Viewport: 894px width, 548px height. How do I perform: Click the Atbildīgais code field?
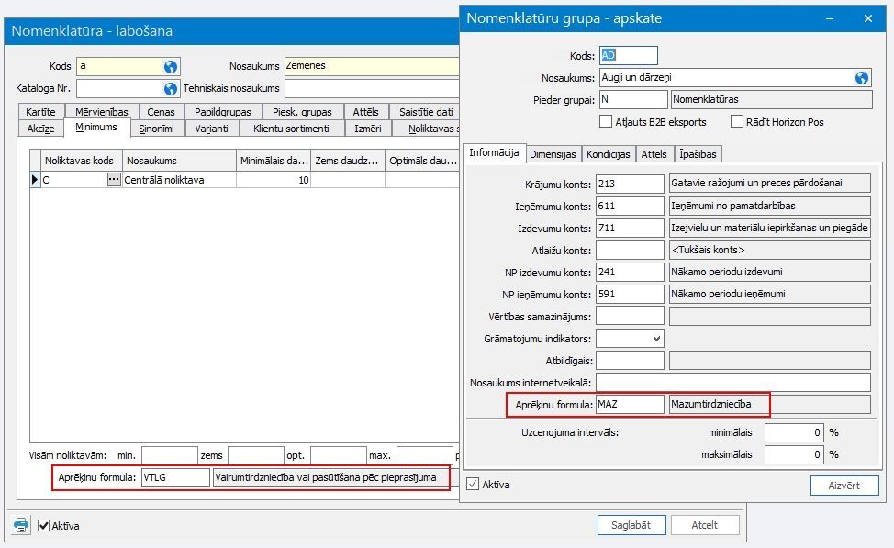tap(630, 361)
